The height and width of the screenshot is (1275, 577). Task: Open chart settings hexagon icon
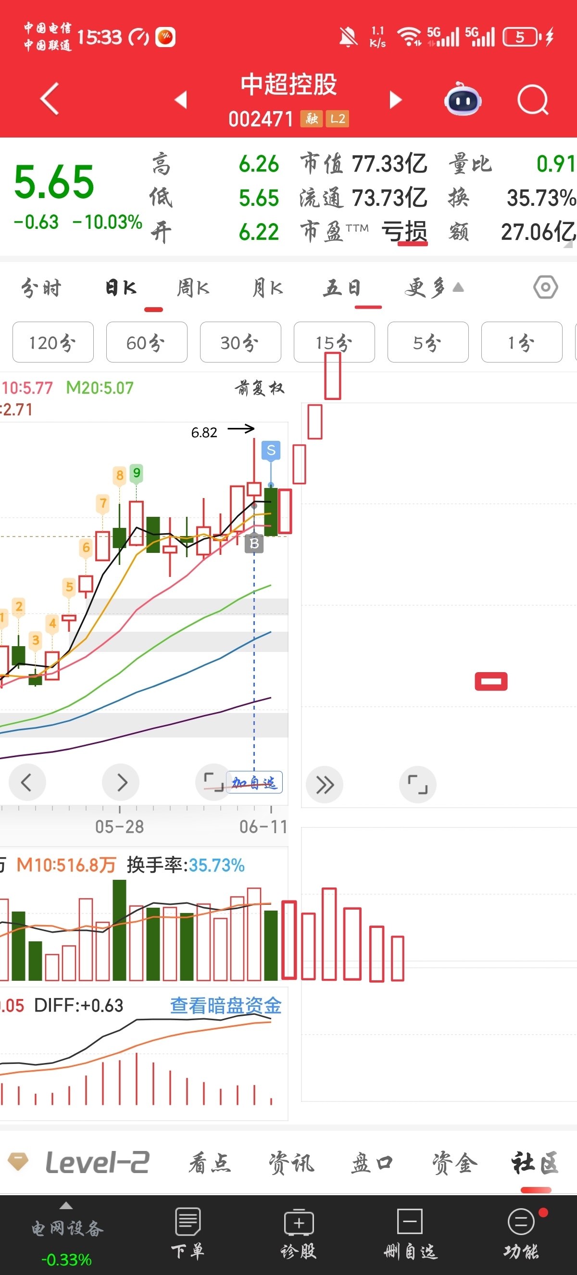point(545,287)
